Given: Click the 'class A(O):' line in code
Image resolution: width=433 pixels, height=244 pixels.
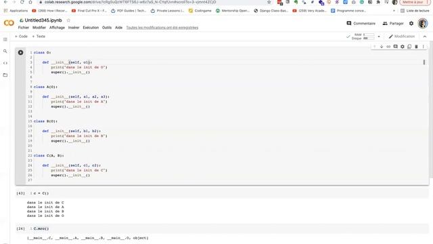Looking at the screenshot, I should tap(45, 87).
